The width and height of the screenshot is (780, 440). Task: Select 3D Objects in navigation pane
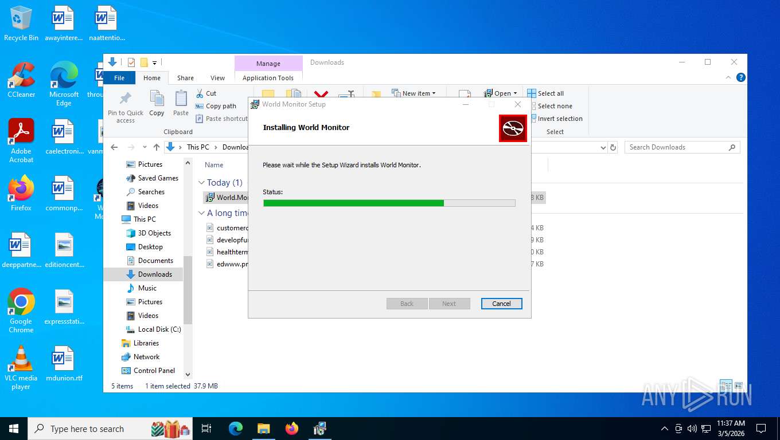(149, 233)
